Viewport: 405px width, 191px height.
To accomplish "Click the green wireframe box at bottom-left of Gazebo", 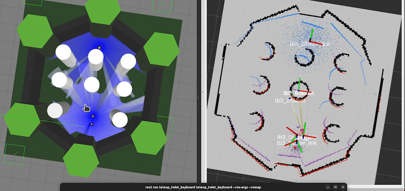I will (14, 154).
